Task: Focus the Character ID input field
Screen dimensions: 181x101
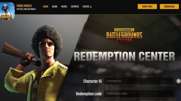Action: point(139,81)
